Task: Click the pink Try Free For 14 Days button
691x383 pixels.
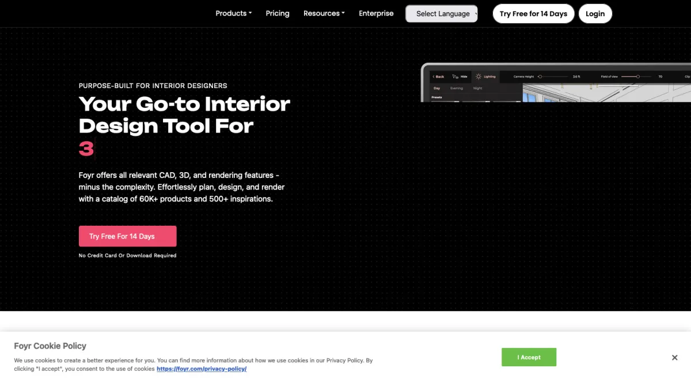Action: click(x=128, y=236)
